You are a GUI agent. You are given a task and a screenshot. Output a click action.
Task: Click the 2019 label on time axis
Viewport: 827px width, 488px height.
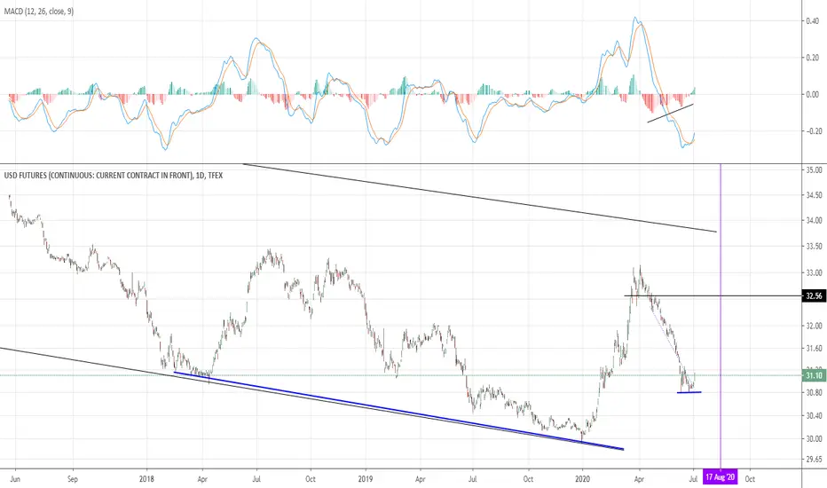(366, 479)
